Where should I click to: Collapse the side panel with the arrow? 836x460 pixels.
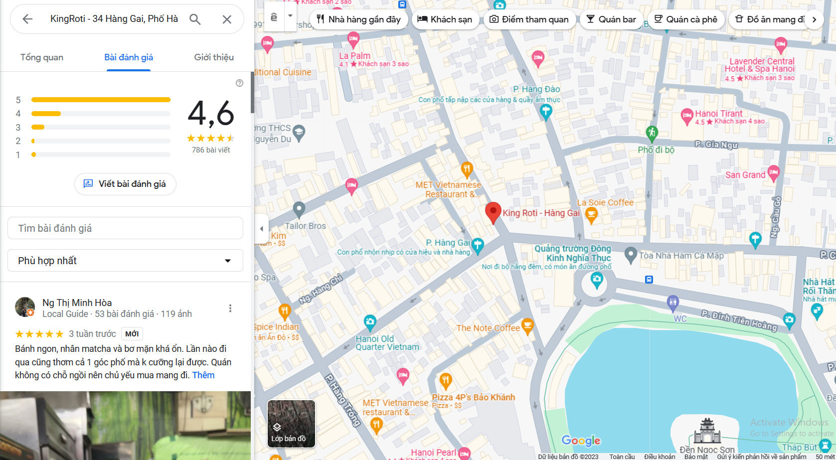[262, 229]
